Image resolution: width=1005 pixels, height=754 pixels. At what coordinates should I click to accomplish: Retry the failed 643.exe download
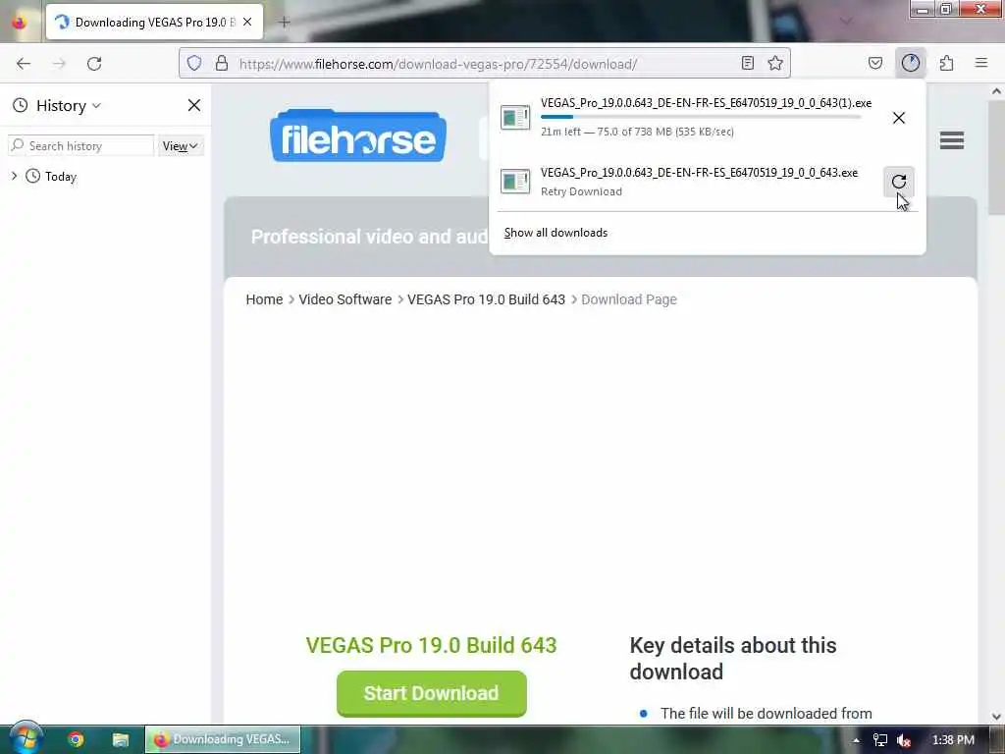coord(899,182)
